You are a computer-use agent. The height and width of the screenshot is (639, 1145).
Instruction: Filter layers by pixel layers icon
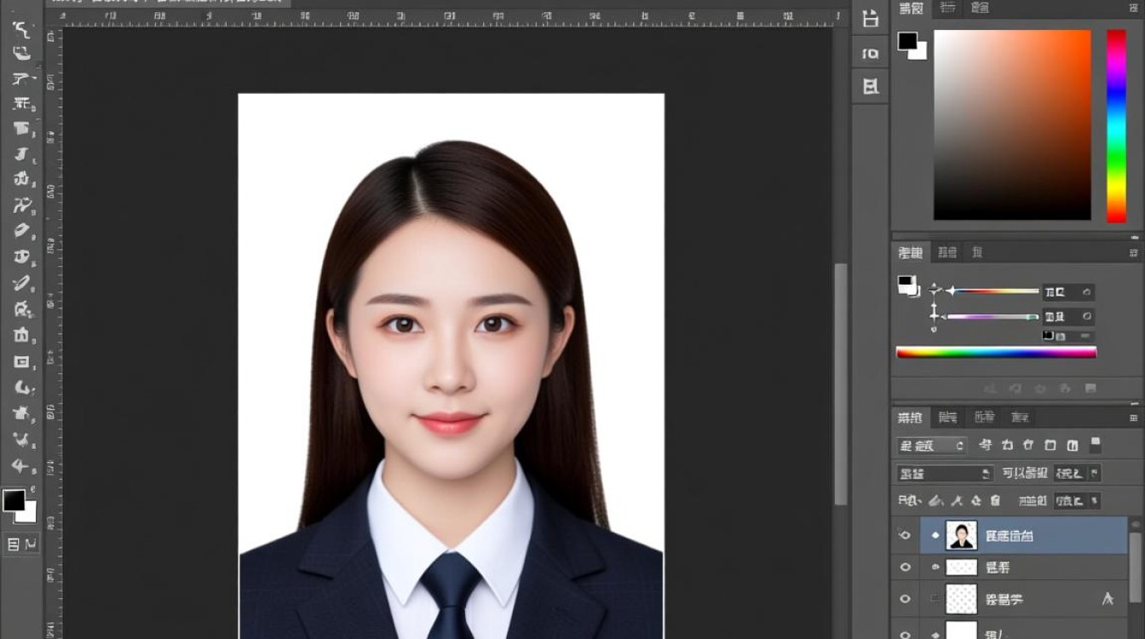pos(986,445)
